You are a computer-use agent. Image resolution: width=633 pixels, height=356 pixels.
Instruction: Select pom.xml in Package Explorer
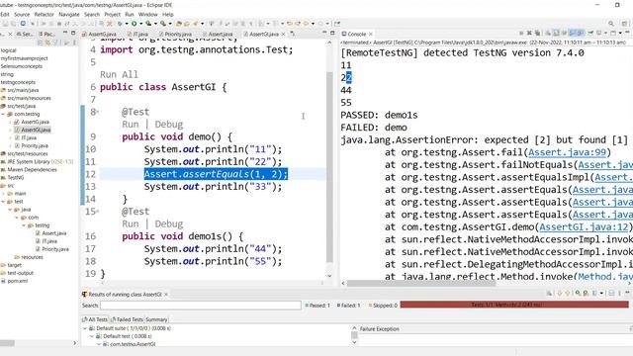tap(18, 281)
